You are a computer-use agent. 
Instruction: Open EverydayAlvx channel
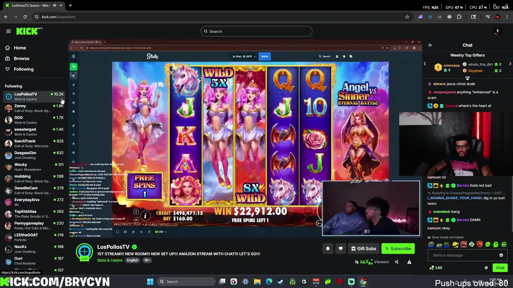point(34,202)
